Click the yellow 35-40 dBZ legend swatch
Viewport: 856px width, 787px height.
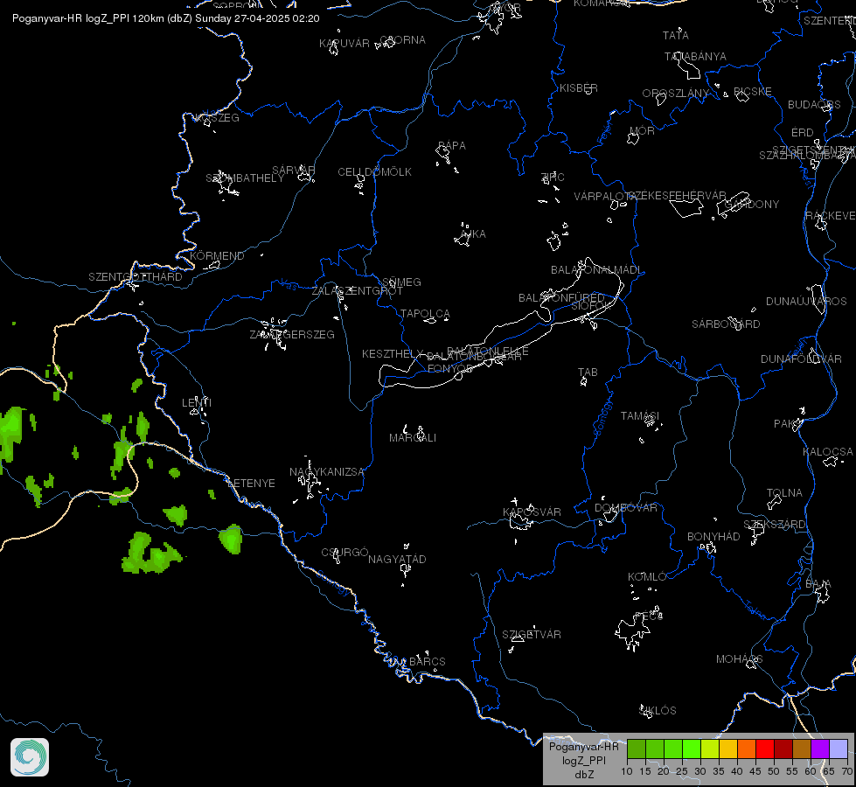(x=728, y=749)
